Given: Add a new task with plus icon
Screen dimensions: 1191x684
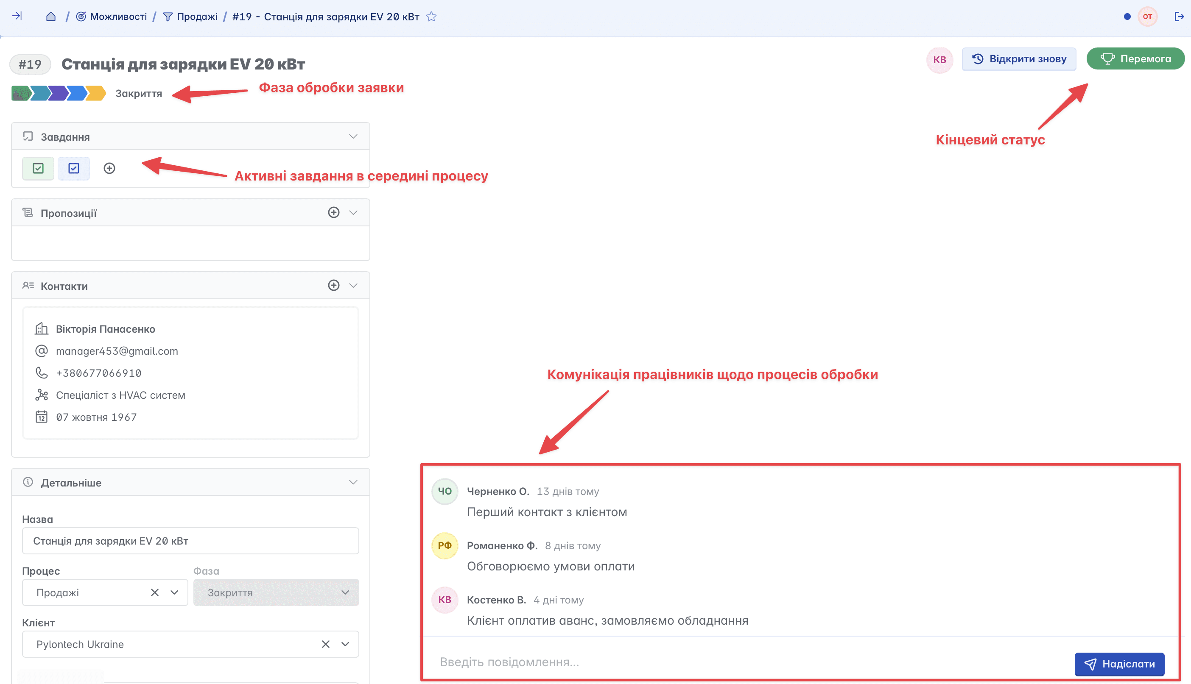Looking at the screenshot, I should click(x=109, y=168).
